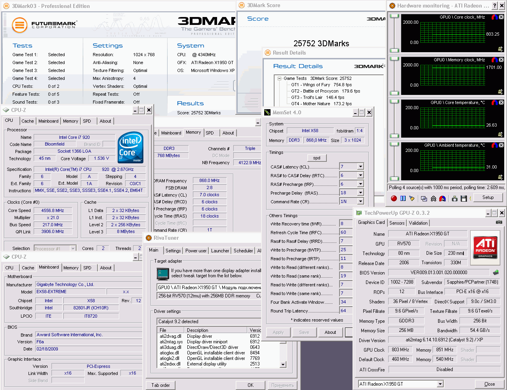Remove the Core temperature graph with its X icon

[x=501, y=102]
